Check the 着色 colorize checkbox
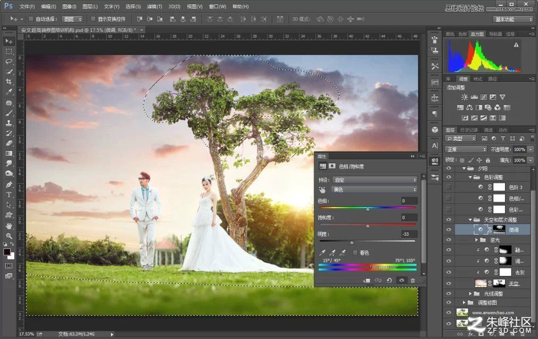This screenshot has height=339, width=538. [355, 253]
